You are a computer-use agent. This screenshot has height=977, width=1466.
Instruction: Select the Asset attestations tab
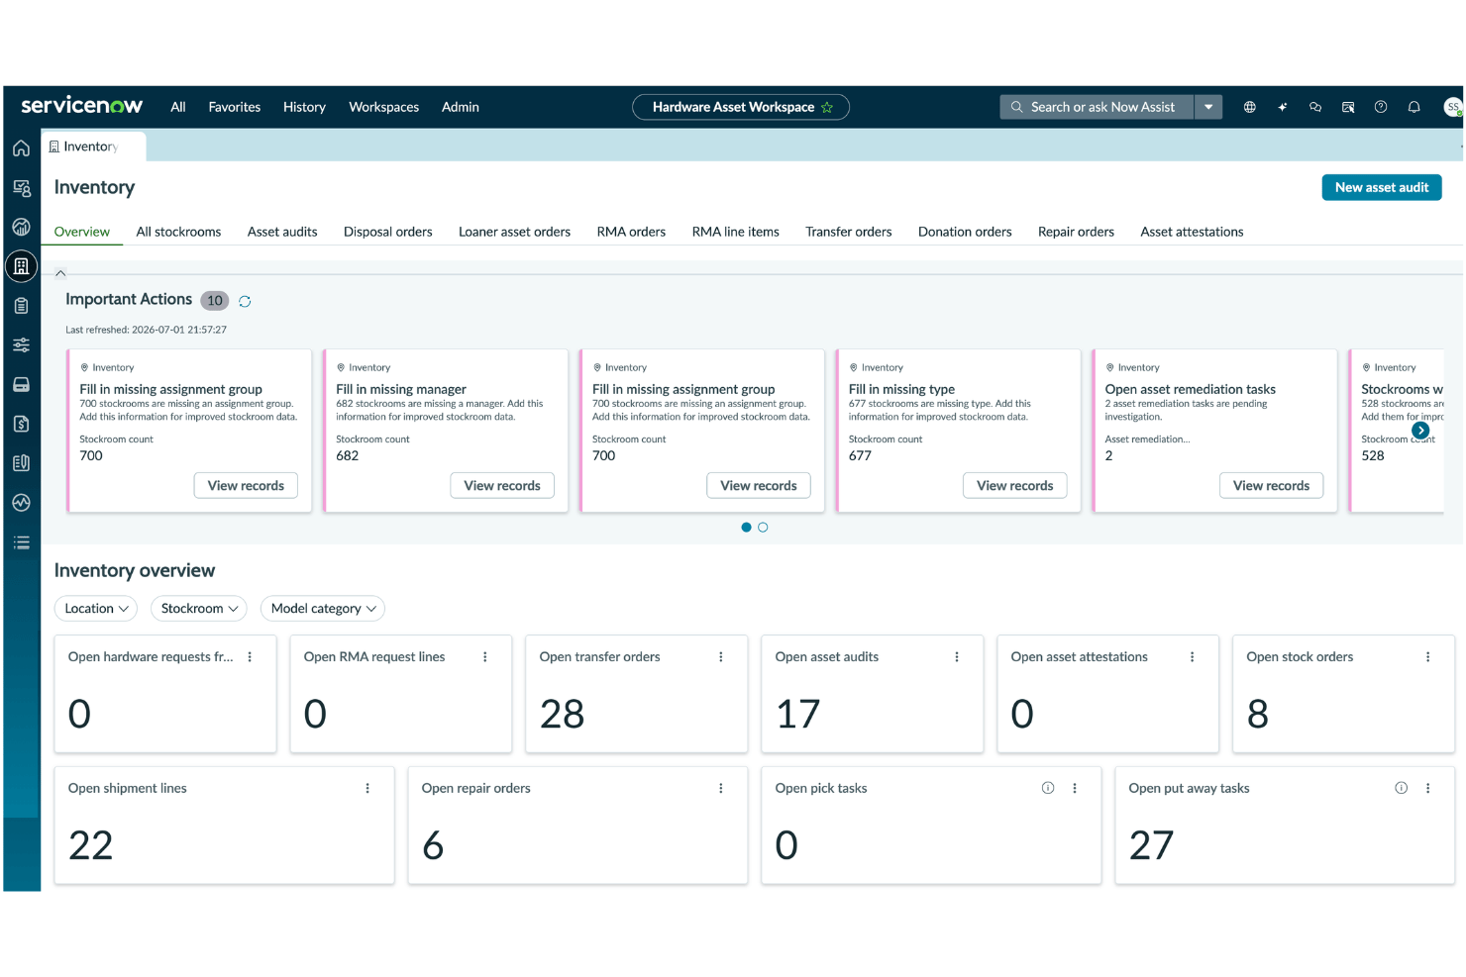(1192, 232)
